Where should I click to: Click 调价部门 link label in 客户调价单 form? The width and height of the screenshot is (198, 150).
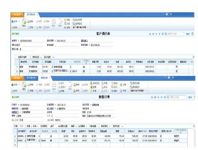pos(84,41)
